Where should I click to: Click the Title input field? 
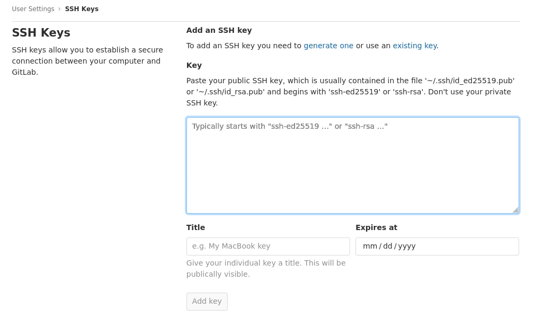tap(268, 246)
